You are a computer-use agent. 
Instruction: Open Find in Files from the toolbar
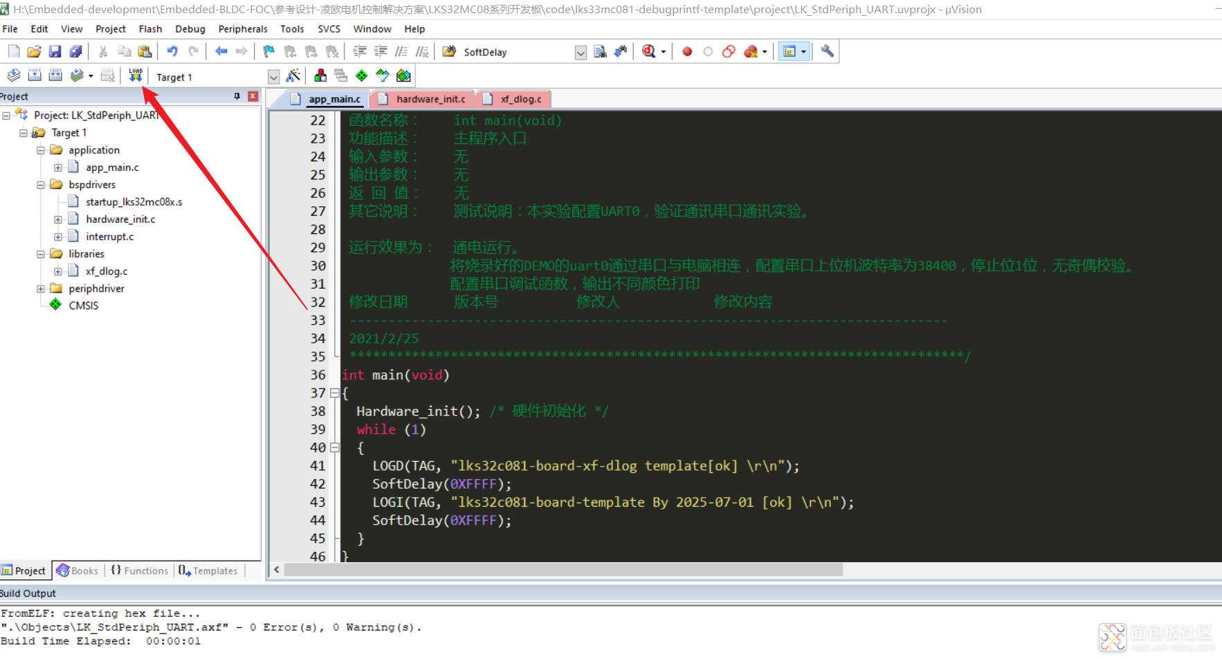450,51
